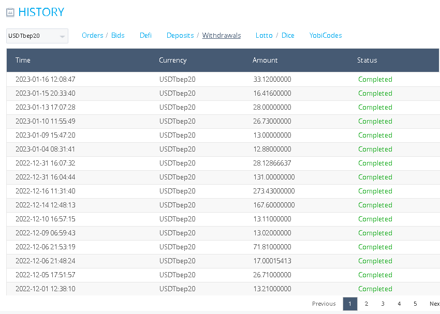Select the timestamp 2022-12-05 17:51:57
Viewport: 440px width, 314px height.
click(x=46, y=275)
